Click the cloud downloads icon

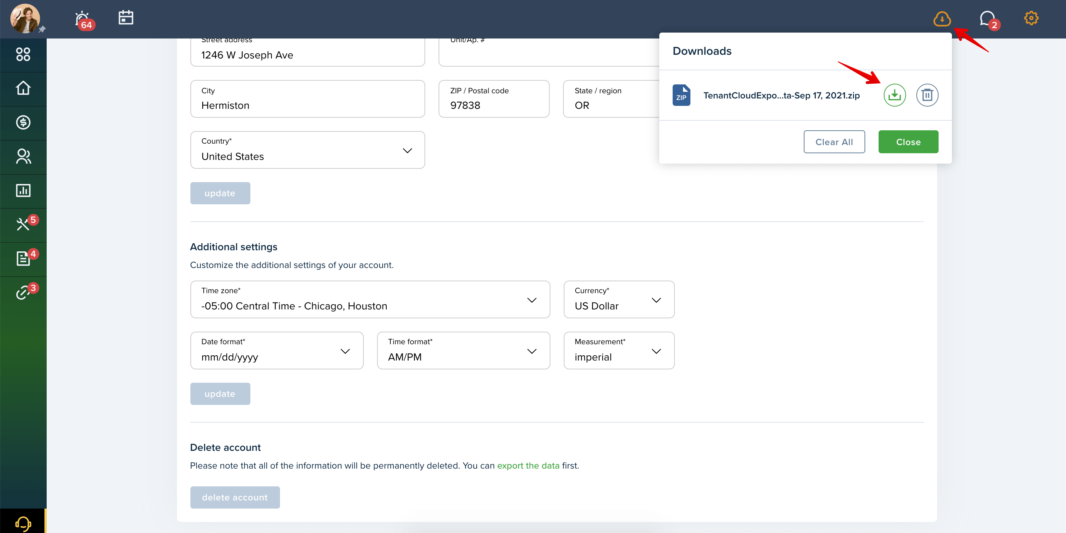[942, 19]
